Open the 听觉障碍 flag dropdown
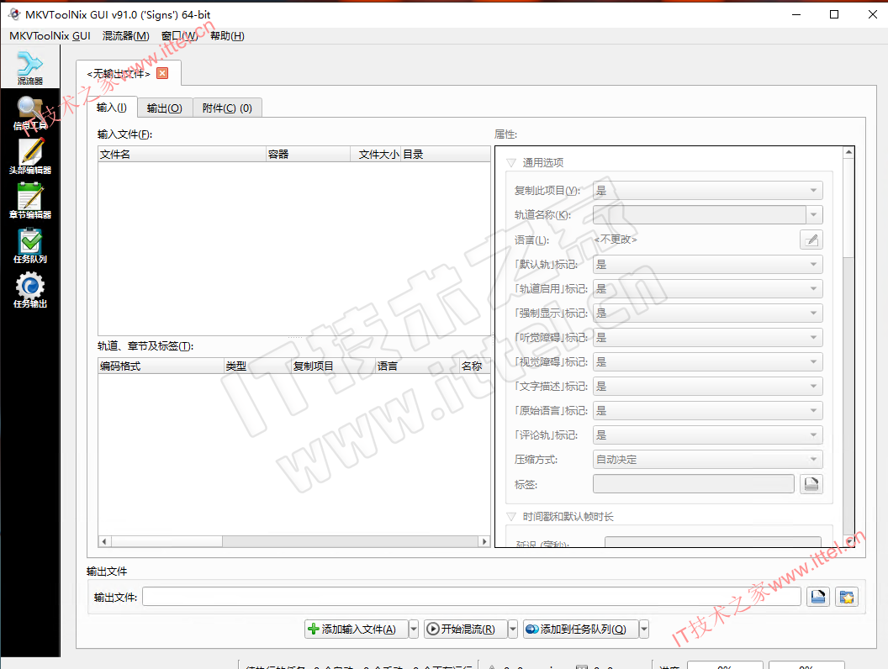This screenshot has height=669, width=888. tap(707, 337)
